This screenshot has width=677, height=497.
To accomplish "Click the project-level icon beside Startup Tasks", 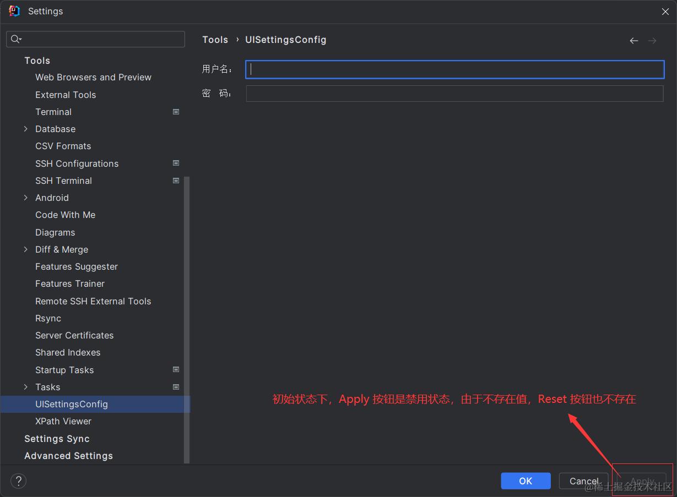I will 176,370.
